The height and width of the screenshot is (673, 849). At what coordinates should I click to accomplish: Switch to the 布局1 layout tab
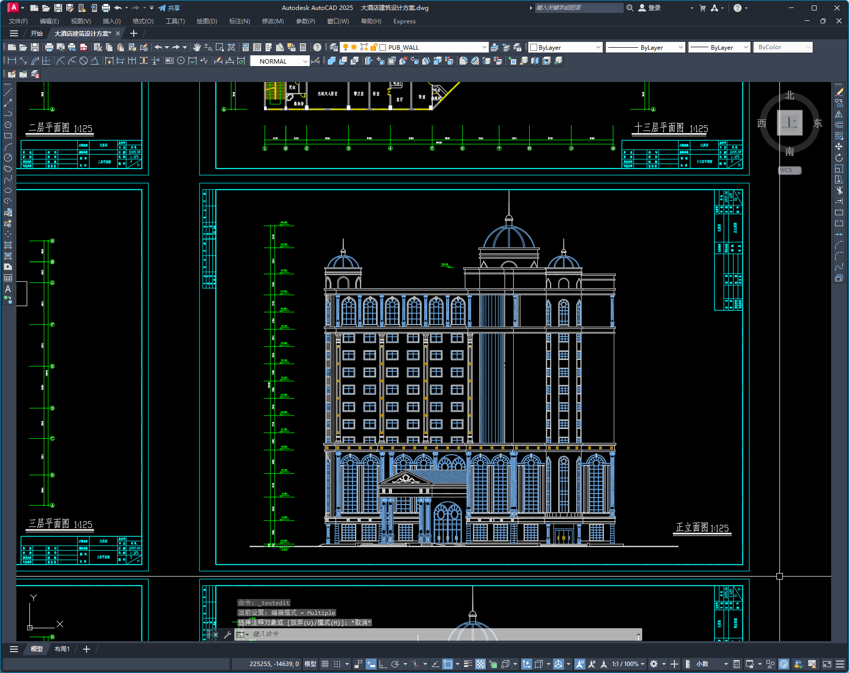(62, 649)
